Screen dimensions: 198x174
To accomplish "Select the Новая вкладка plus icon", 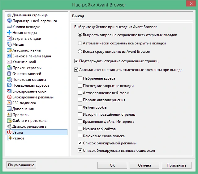I will pos(9,33).
